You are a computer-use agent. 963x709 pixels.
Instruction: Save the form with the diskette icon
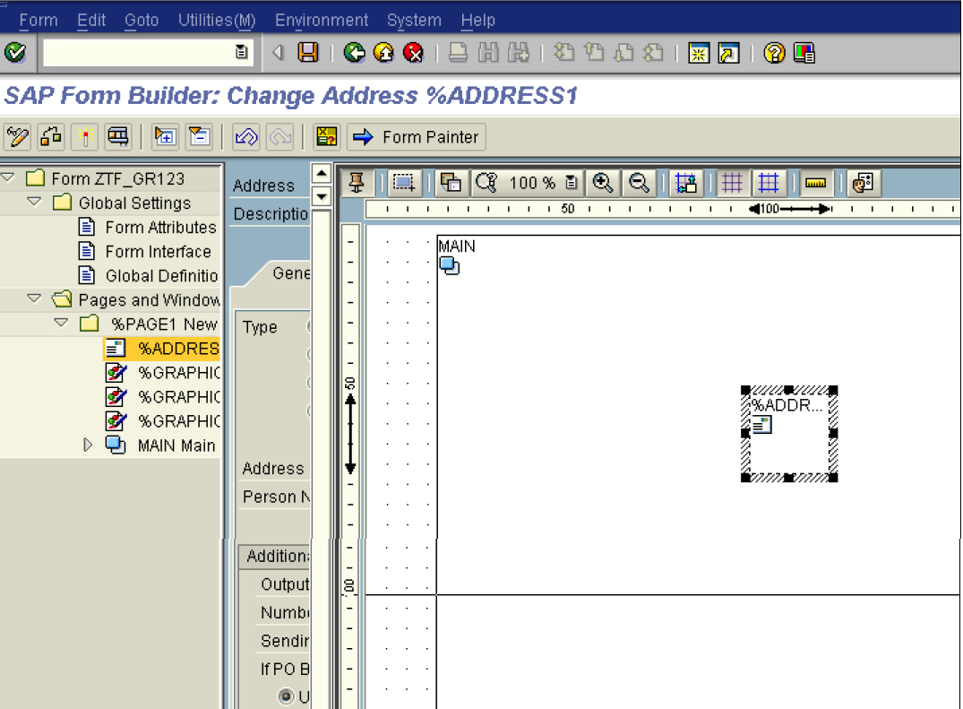coord(308,53)
